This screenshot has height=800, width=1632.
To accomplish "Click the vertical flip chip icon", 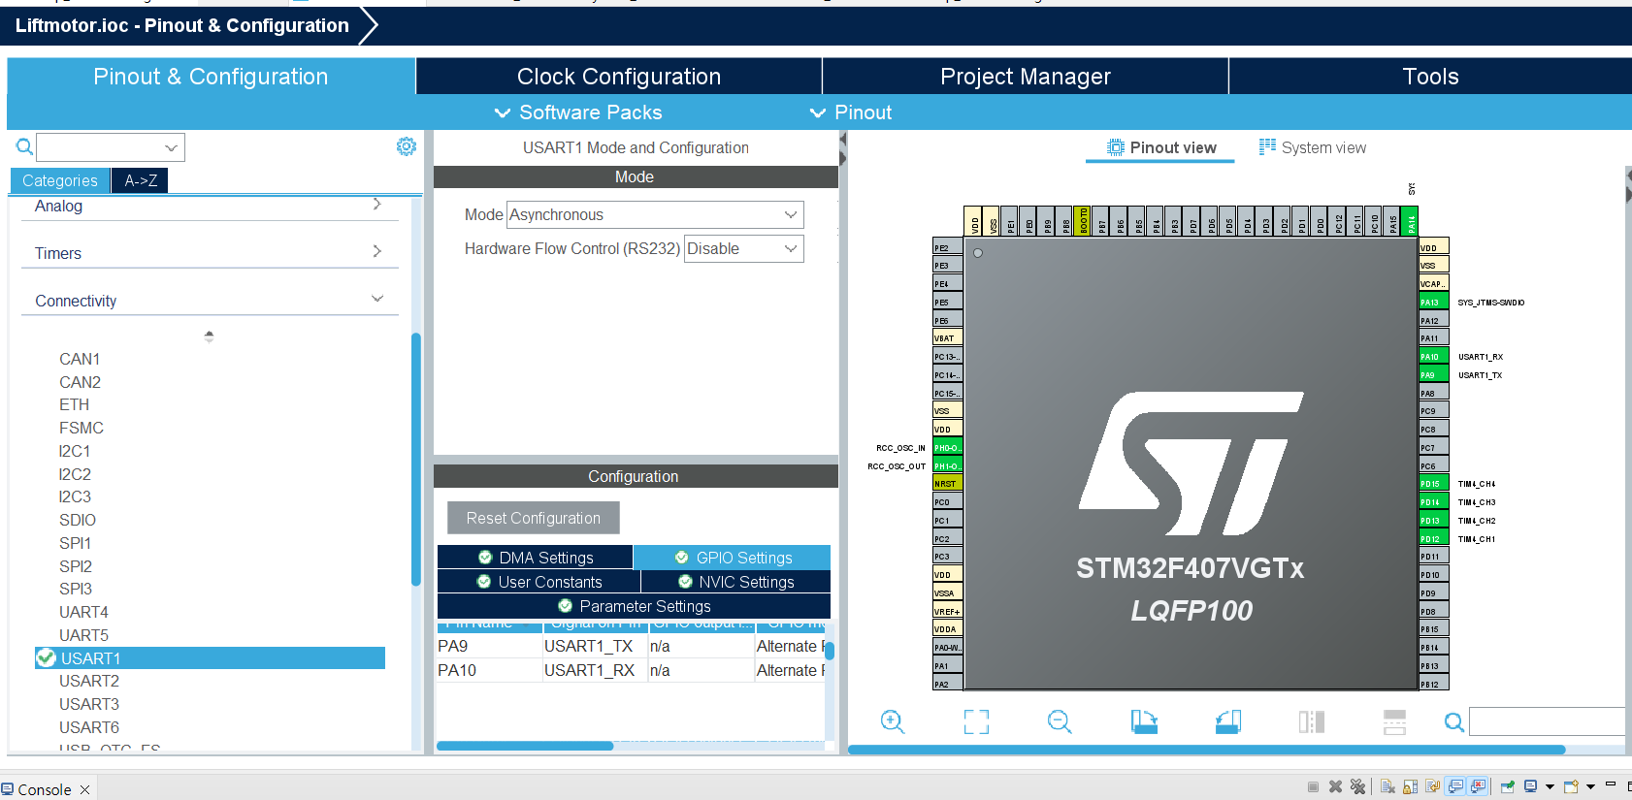I will coord(1394,721).
